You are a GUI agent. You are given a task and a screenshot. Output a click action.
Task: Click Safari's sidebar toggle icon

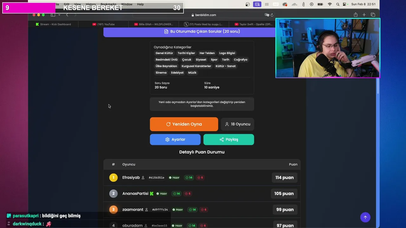[x=53, y=15]
